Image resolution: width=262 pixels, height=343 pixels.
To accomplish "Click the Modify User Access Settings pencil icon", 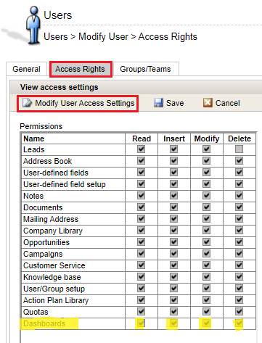I will [27, 103].
